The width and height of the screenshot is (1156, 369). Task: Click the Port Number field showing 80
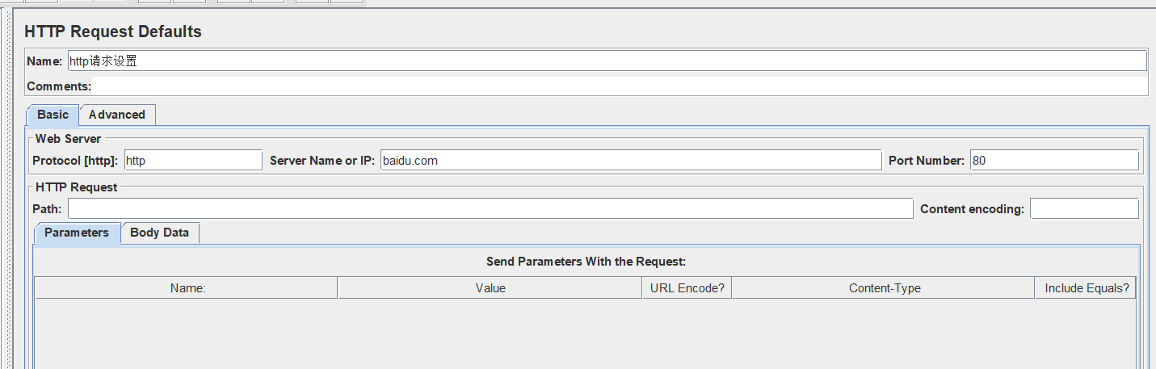coord(1054,160)
